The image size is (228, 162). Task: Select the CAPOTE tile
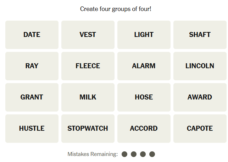(x=200, y=129)
